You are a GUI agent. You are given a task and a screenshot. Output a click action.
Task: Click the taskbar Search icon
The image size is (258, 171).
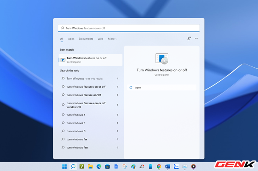73,167
